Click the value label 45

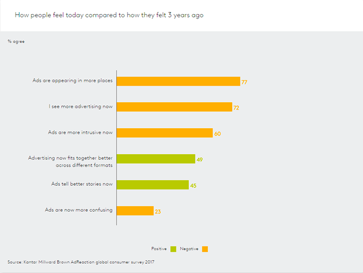193,186
